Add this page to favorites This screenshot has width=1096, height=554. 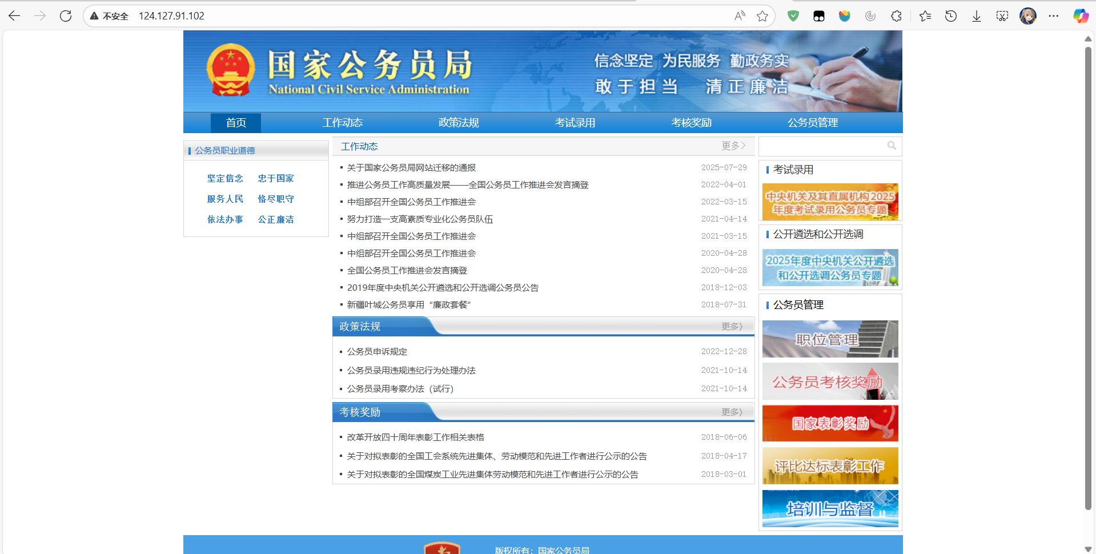tap(762, 16)
